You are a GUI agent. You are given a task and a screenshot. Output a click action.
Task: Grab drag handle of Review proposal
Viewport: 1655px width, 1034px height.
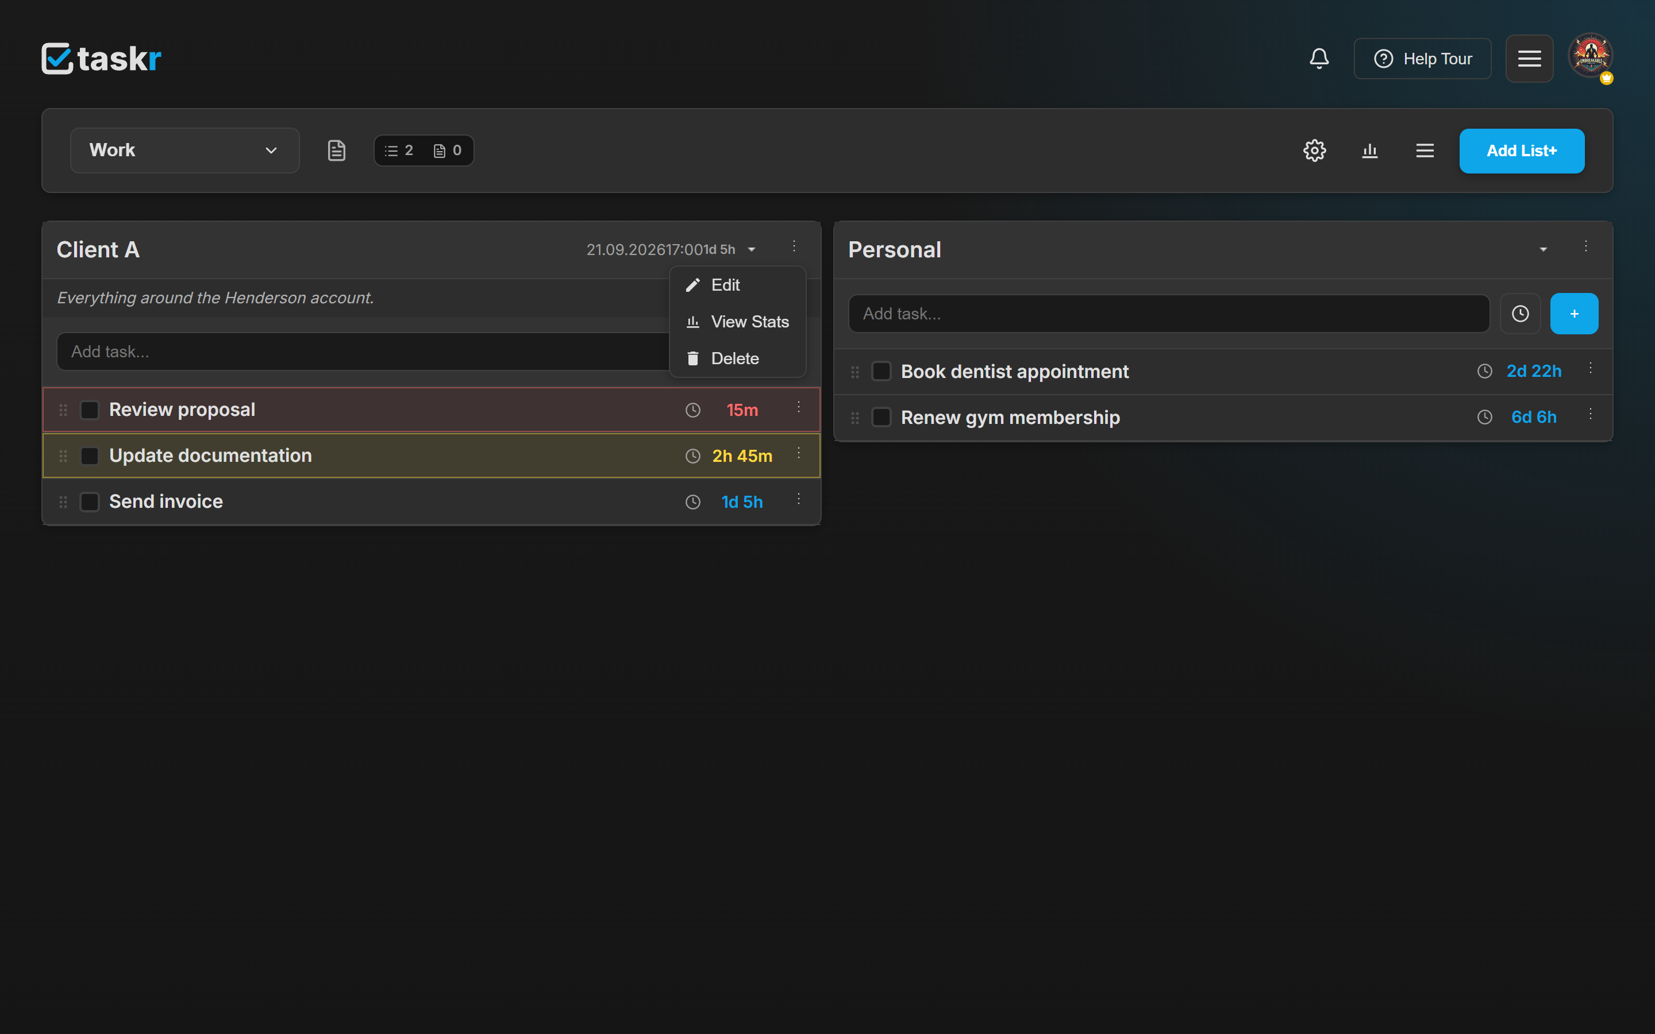pyautogui.click(x=63, y=410)
